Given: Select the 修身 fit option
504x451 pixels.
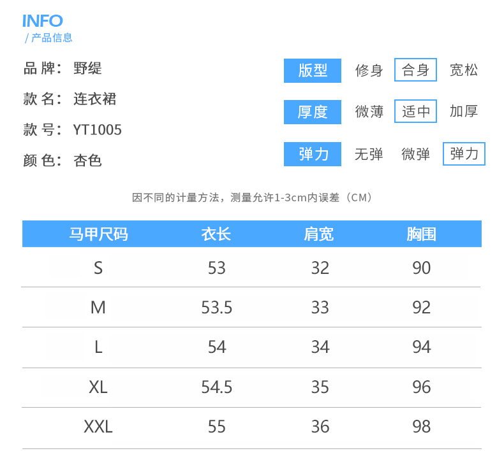Looking at the screenshot, I should pos(369,71).
